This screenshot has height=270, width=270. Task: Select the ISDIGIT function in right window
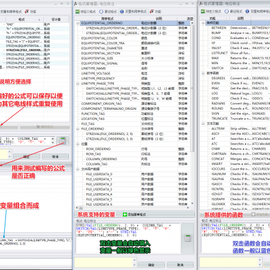pos(217,194)
